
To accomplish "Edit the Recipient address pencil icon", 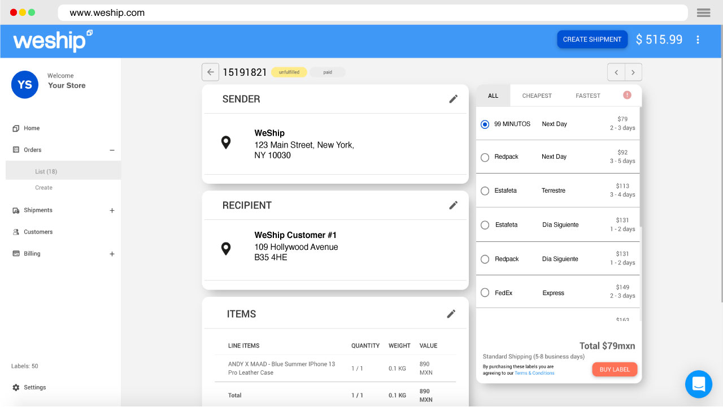I will (453, 205).
